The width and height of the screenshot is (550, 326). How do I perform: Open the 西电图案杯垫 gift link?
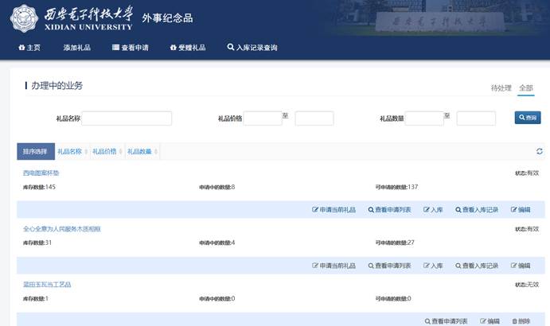pyautogui.click(x=41, y=173)
